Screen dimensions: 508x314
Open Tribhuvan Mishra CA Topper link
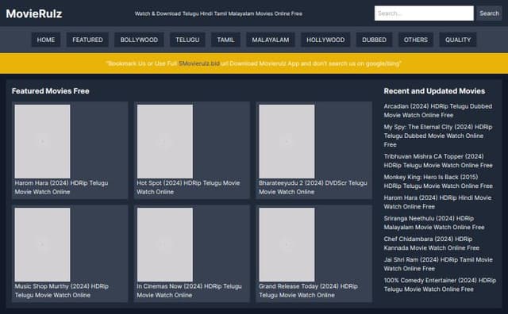(x=438, y=161)
